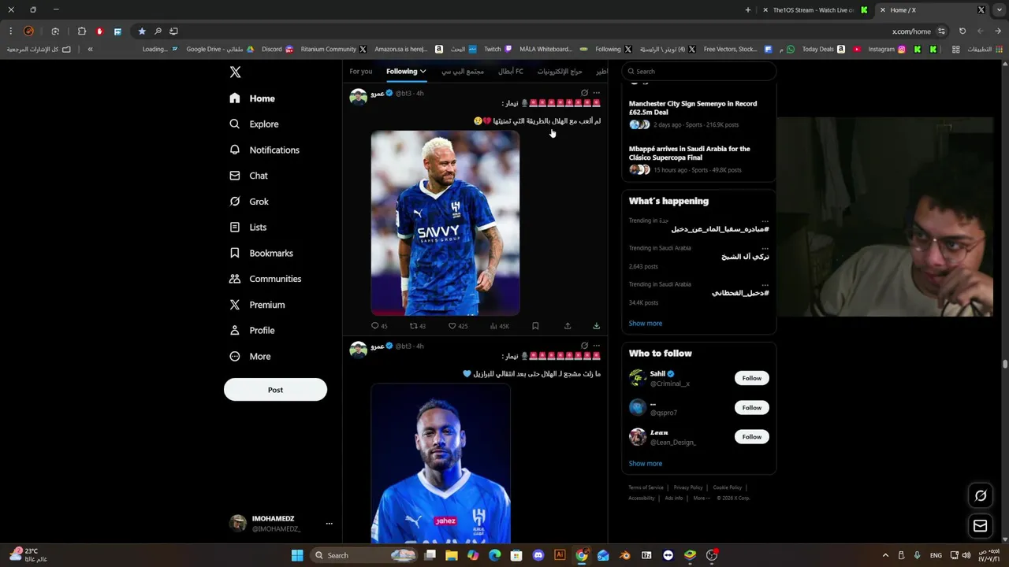Repost the first Neymar post
1009x567 pixels.
click(417, 326)
